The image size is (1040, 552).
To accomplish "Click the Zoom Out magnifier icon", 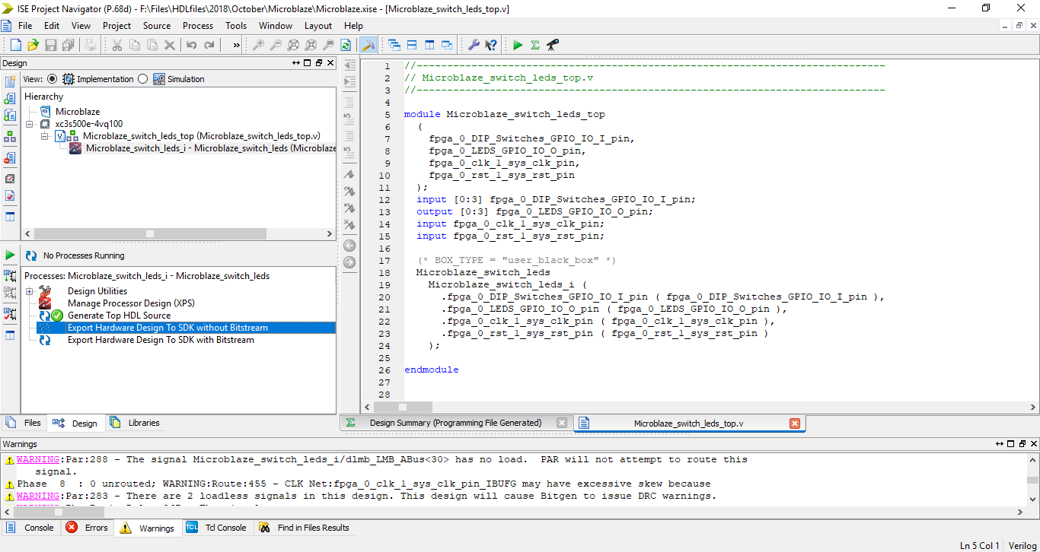I will point(276,45).
